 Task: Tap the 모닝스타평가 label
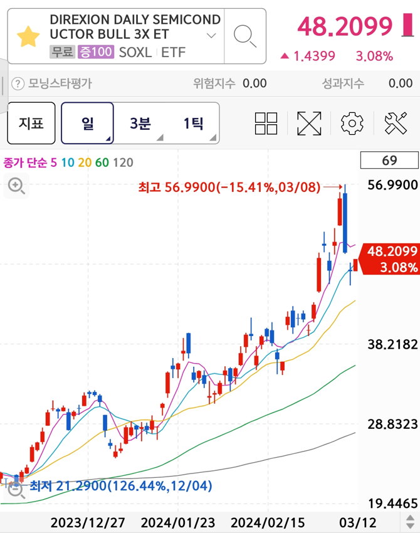click(60, 83)
